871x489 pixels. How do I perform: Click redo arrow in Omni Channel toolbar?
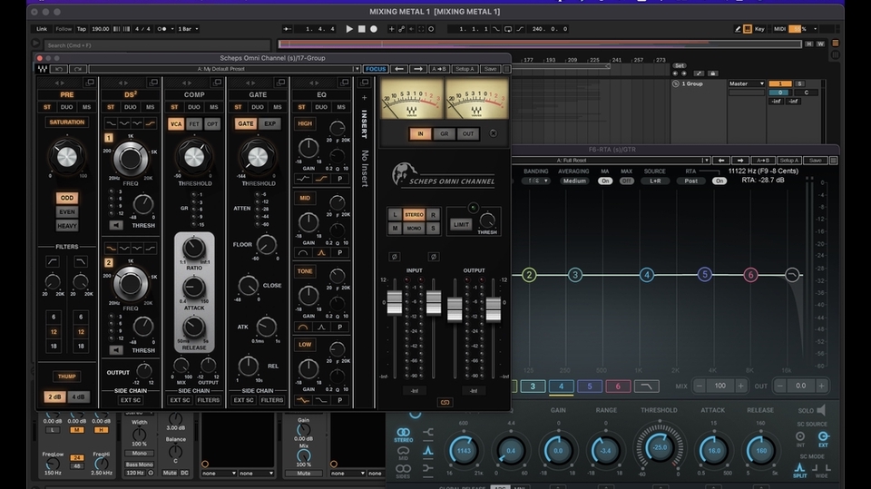(78, 69)
